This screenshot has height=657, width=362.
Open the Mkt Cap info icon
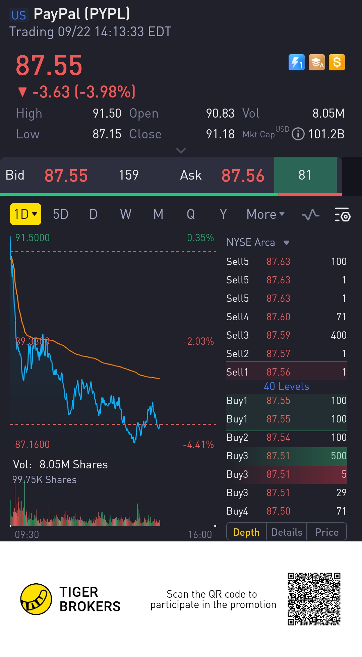tap(298, 134)
